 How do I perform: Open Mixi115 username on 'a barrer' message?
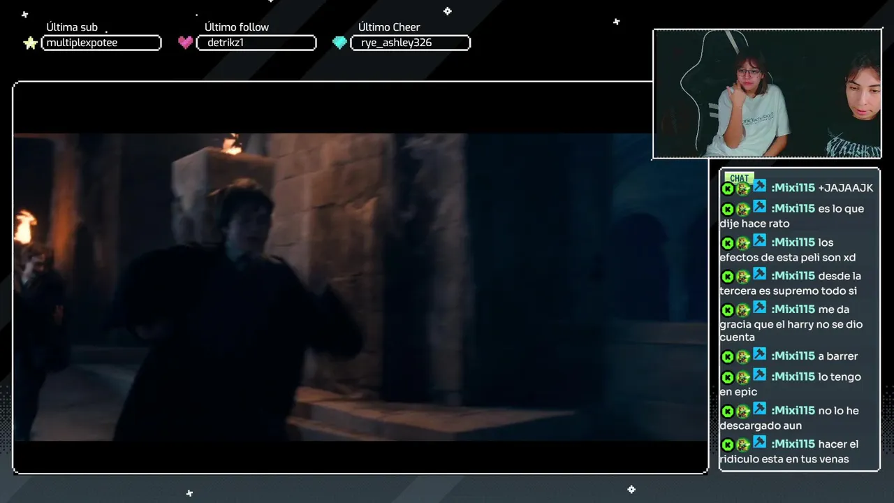point(793,356)
